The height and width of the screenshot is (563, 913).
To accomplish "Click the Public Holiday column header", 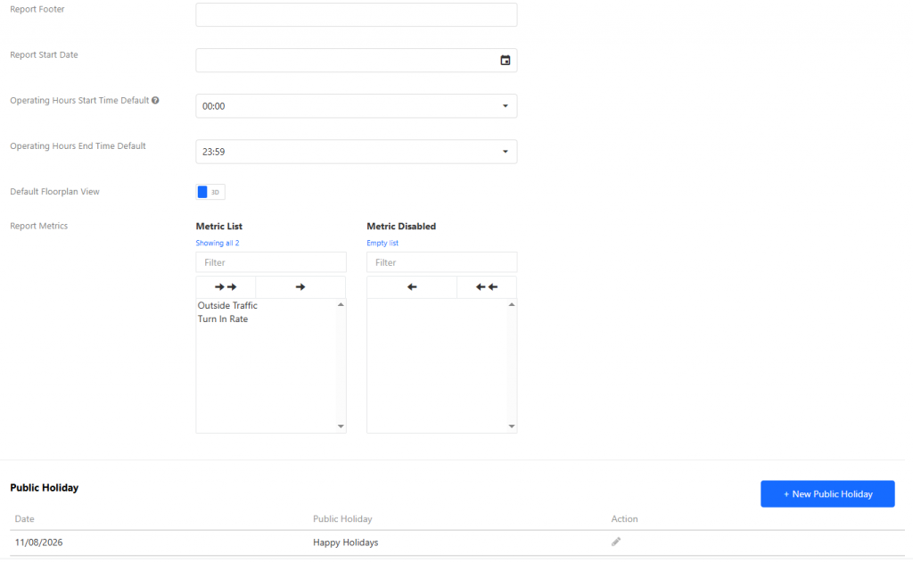I will 342,518.
